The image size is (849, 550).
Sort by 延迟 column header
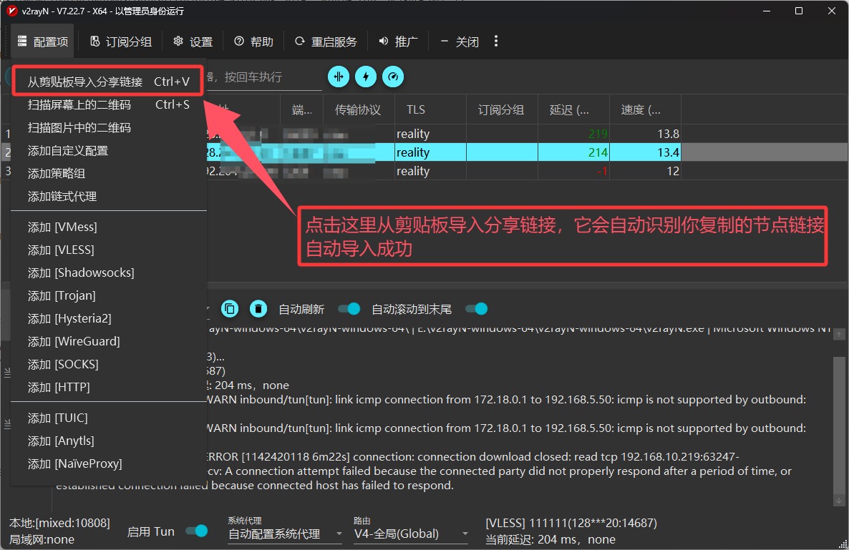pyautogui.click(x=573, y=109)
